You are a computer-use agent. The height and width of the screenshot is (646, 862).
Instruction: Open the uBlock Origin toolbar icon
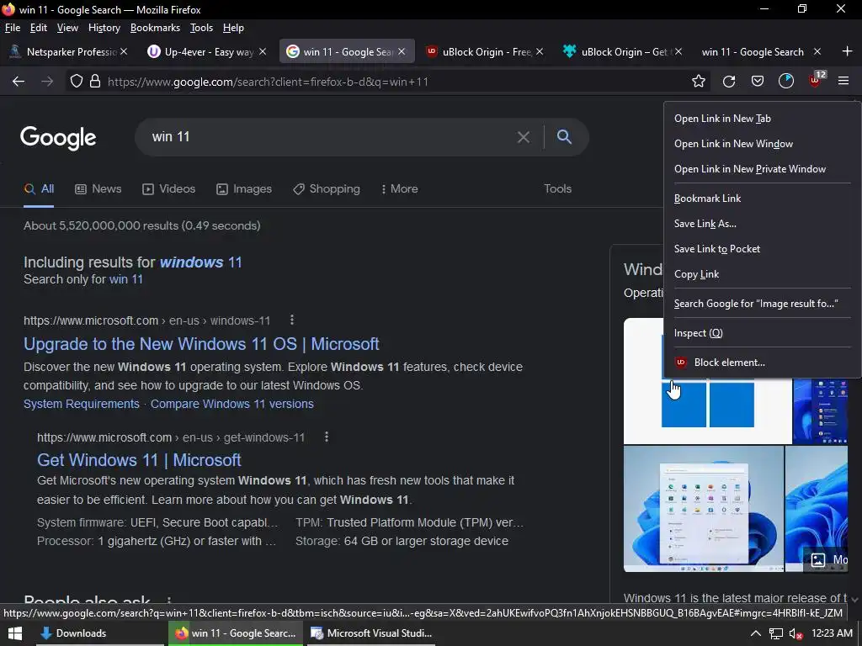[x=815, y=82]
